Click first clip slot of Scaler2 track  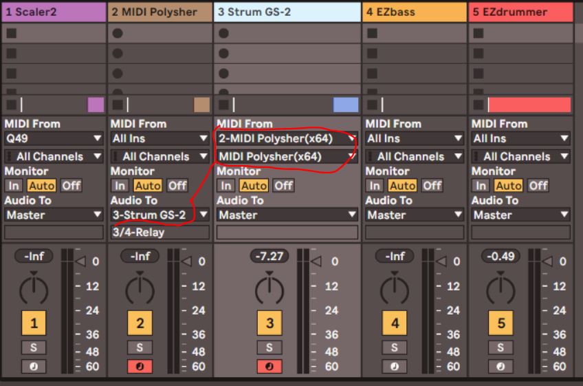tap(54, 34)
